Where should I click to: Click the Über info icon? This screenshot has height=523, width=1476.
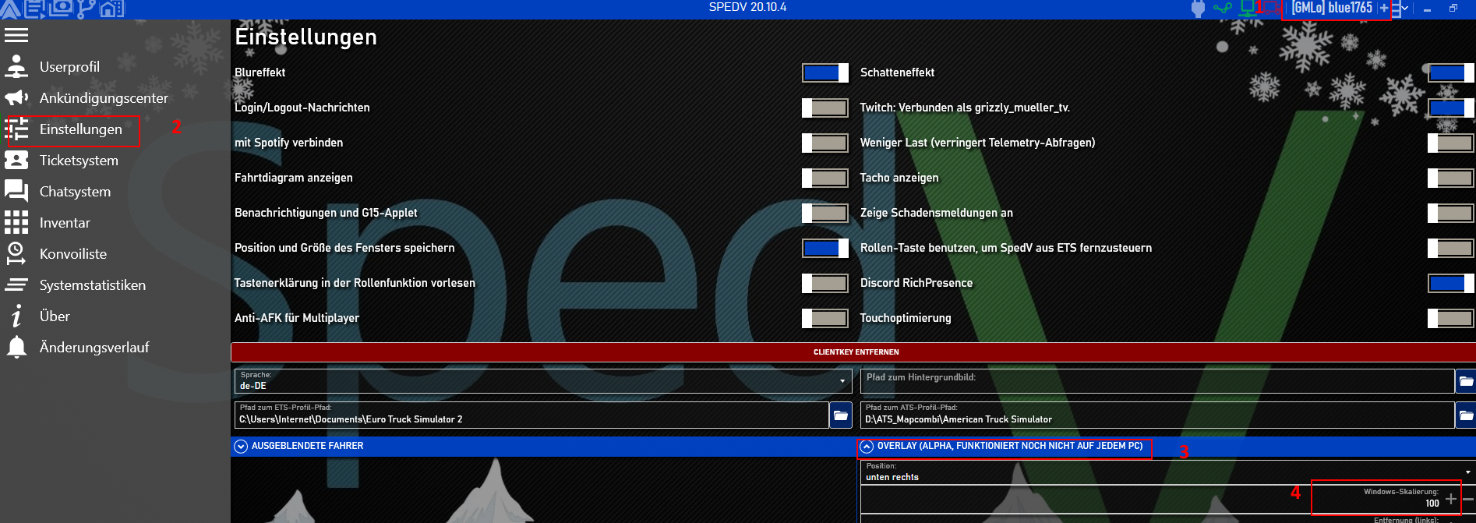coord(16,316)
